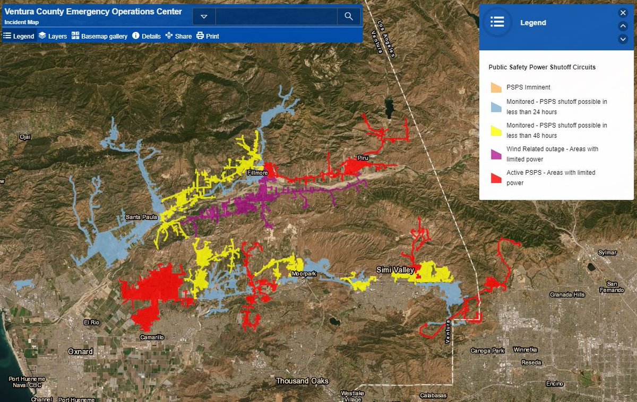Expand the search source dropdown arrow
This screenshot has width=637, height=402.
click(x=204, y=16)
